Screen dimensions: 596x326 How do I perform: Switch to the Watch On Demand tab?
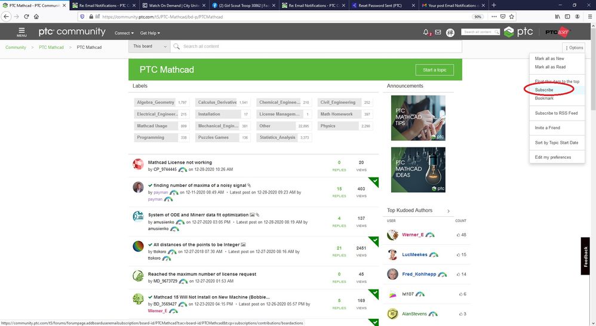tap(174, 5)
